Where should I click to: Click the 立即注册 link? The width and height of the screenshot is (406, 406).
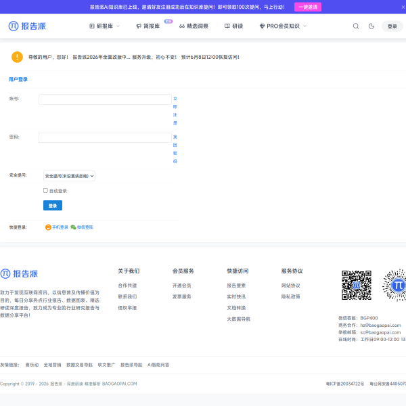coord(175,111)
